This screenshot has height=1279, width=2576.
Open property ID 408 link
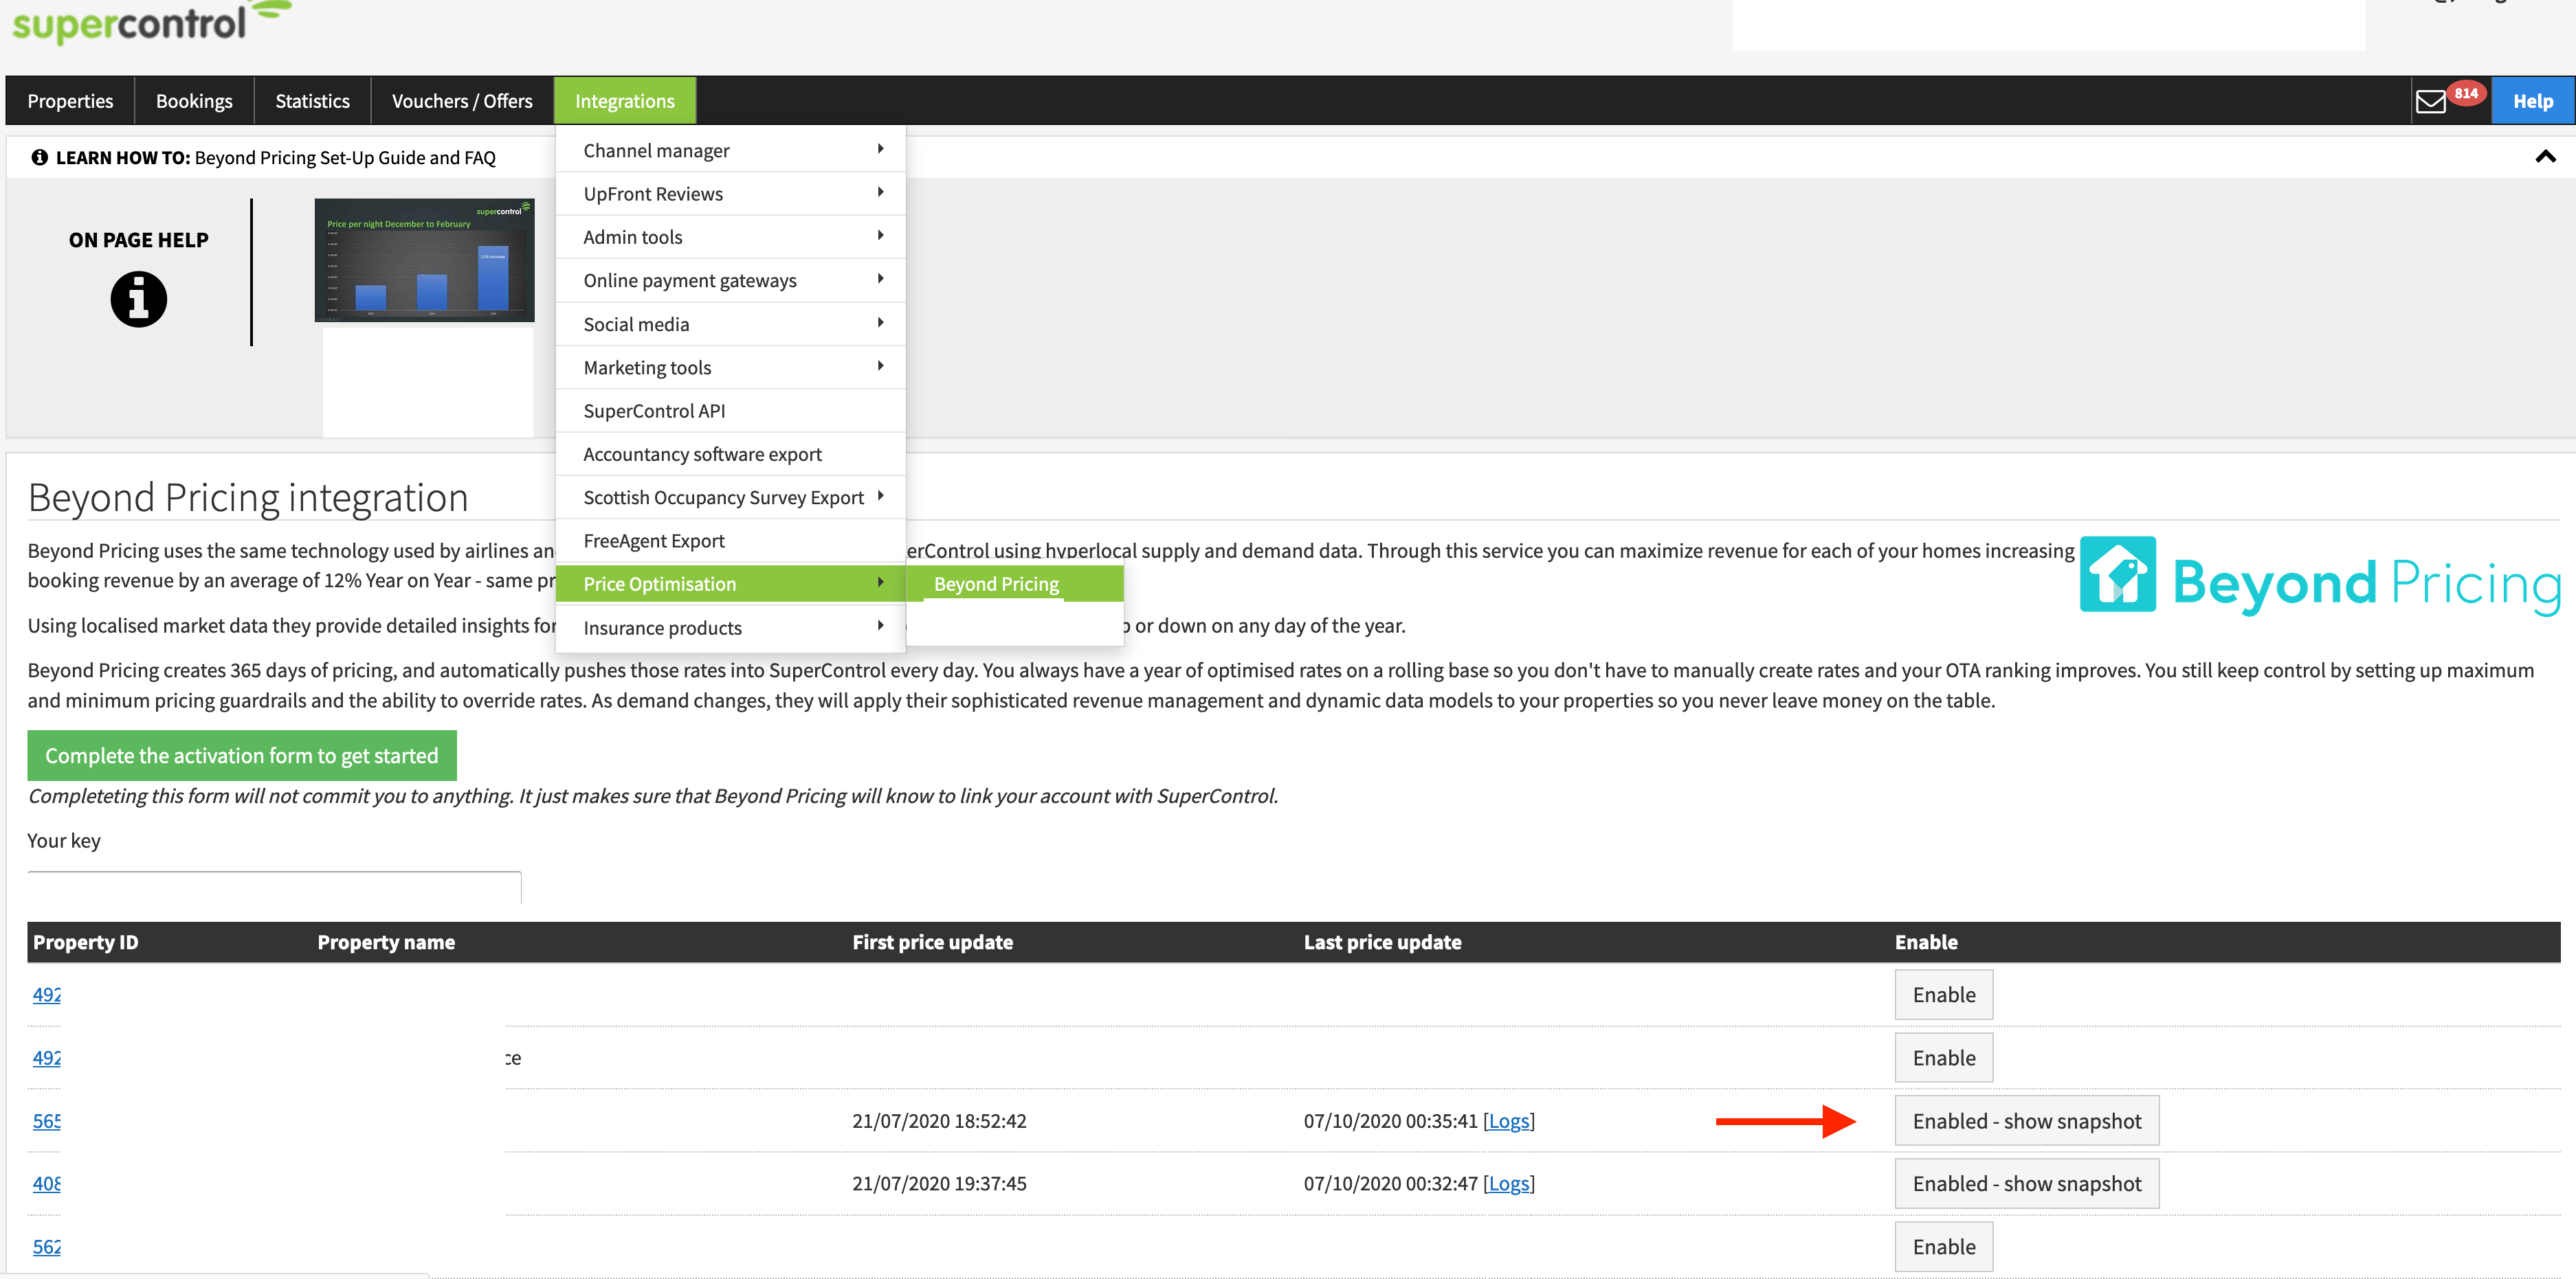tap(46, 1183)
